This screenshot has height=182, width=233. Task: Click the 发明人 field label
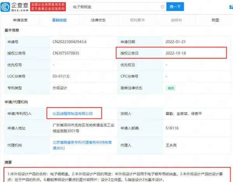[126, 114]
